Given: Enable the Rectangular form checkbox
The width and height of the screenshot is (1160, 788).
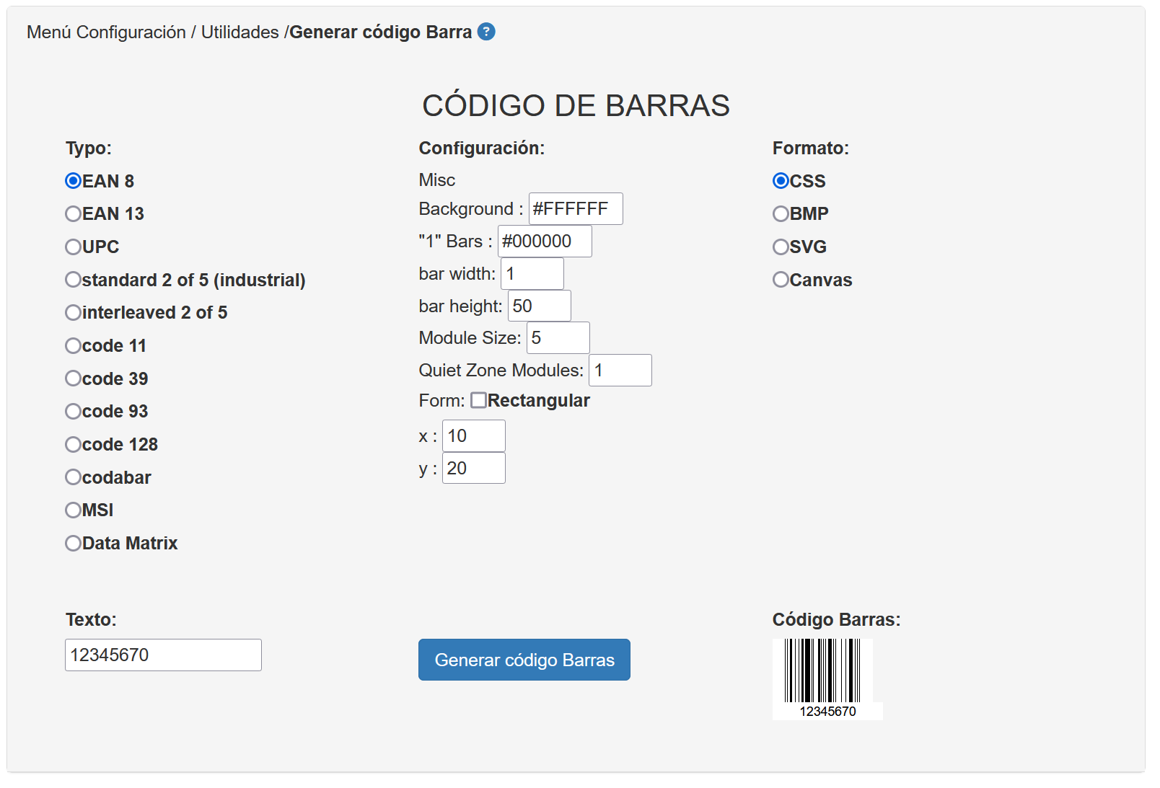Looking at the screenshot, I should tap(478, 400).
